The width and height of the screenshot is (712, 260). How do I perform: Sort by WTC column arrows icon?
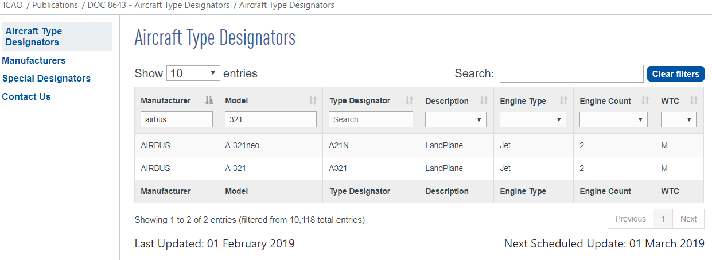694,100
